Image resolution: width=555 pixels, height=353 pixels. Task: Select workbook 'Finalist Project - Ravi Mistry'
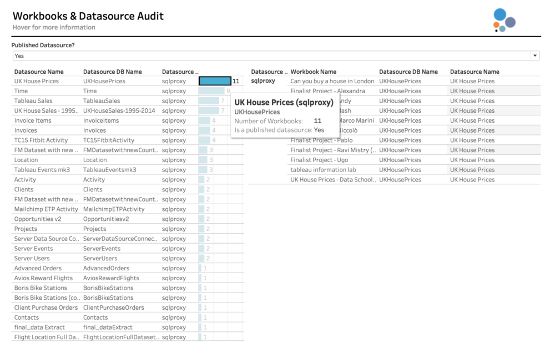(333, 150)
